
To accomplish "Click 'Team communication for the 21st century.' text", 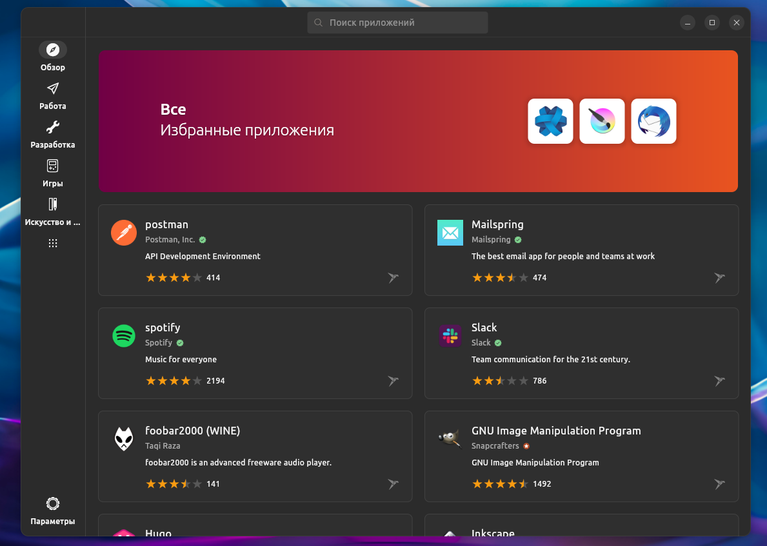I will coord(551,359).
